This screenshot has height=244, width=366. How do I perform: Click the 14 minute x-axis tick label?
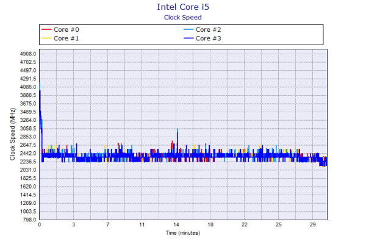pyautogui.click(x=176, y=224)
